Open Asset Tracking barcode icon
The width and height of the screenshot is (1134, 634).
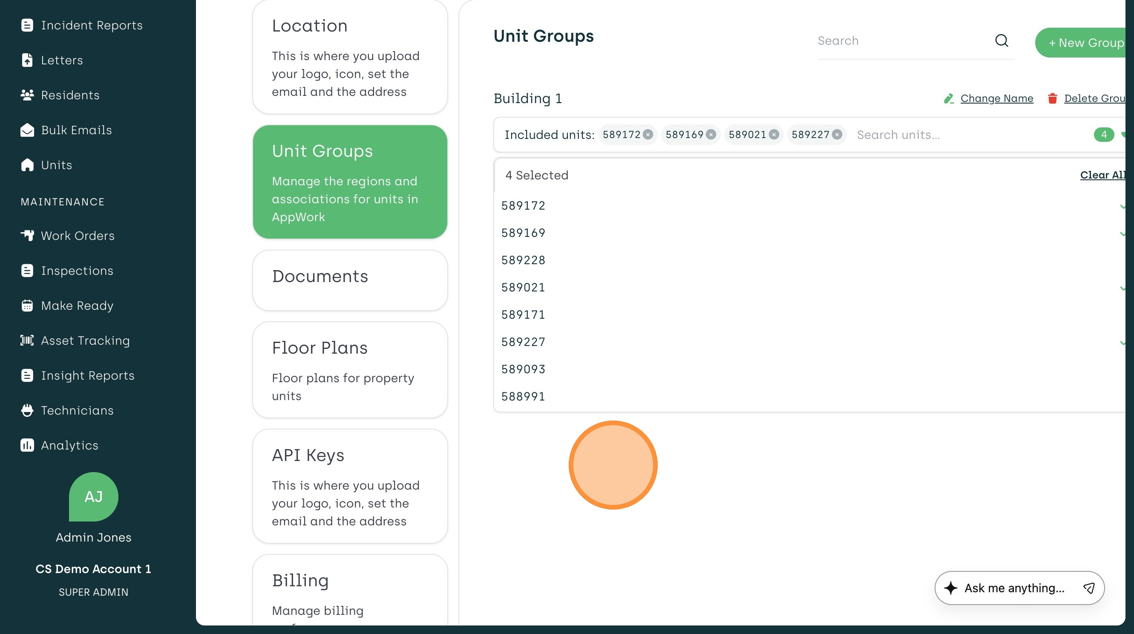27,340
